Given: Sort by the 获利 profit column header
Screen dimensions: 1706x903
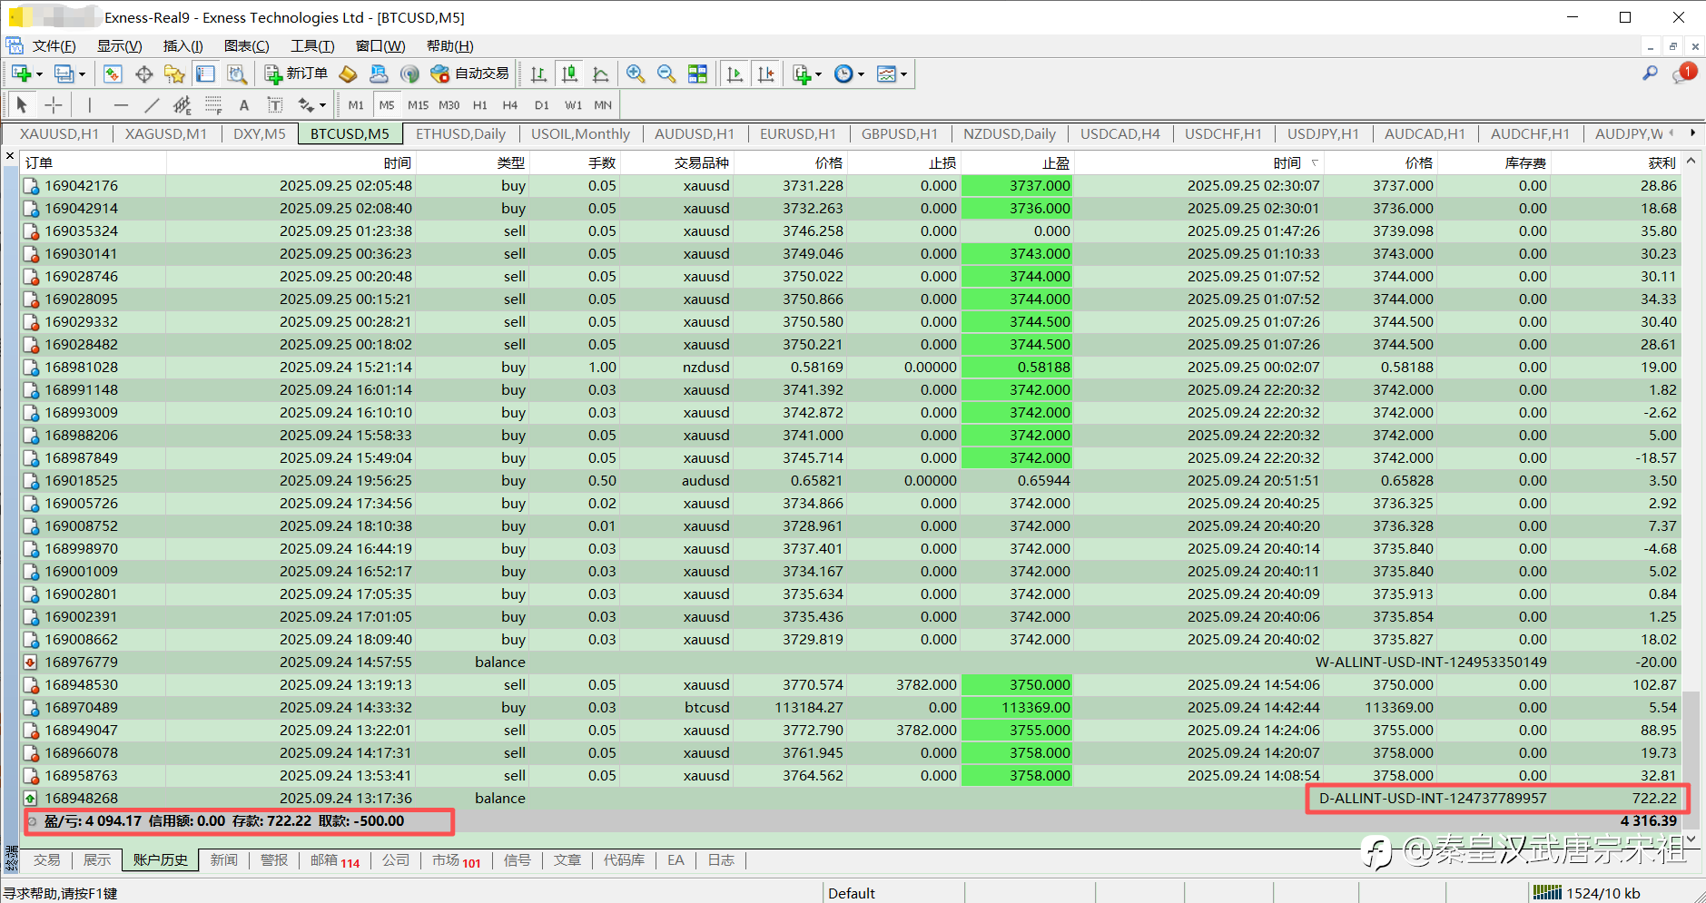Looking at the screenshot, I should (1661, 162).
